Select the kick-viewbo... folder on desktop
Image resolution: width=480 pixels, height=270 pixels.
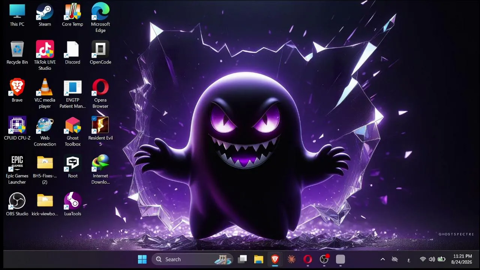click(45, 204)
